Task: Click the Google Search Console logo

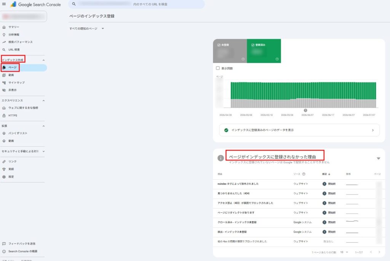Action: tap(36, 5)
